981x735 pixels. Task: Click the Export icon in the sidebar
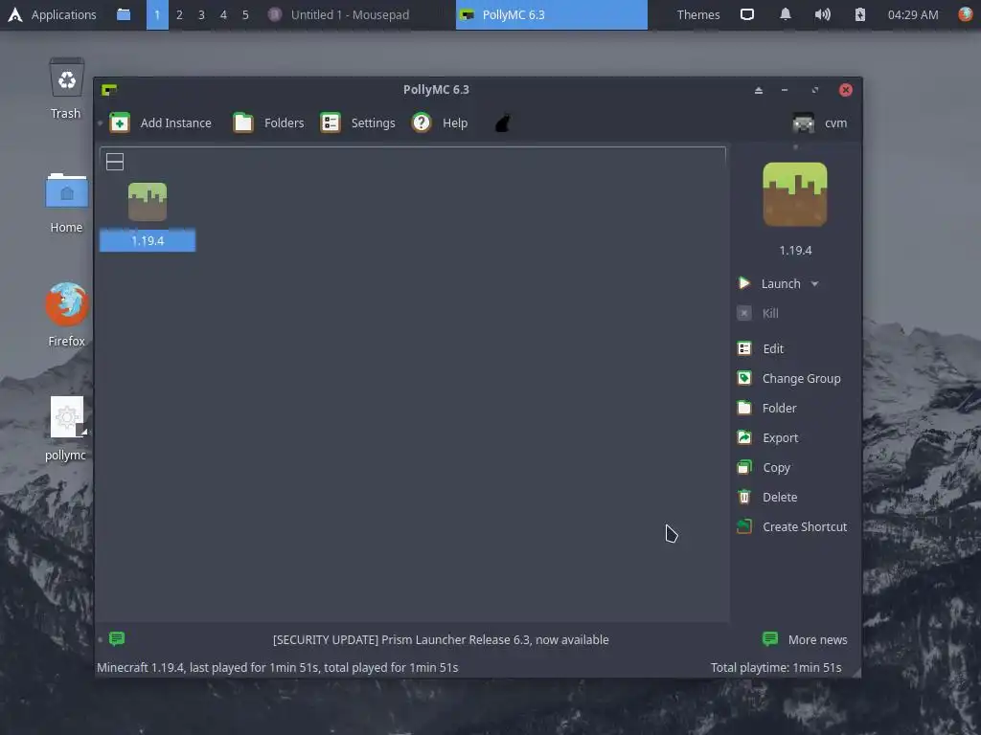[743, 437]
